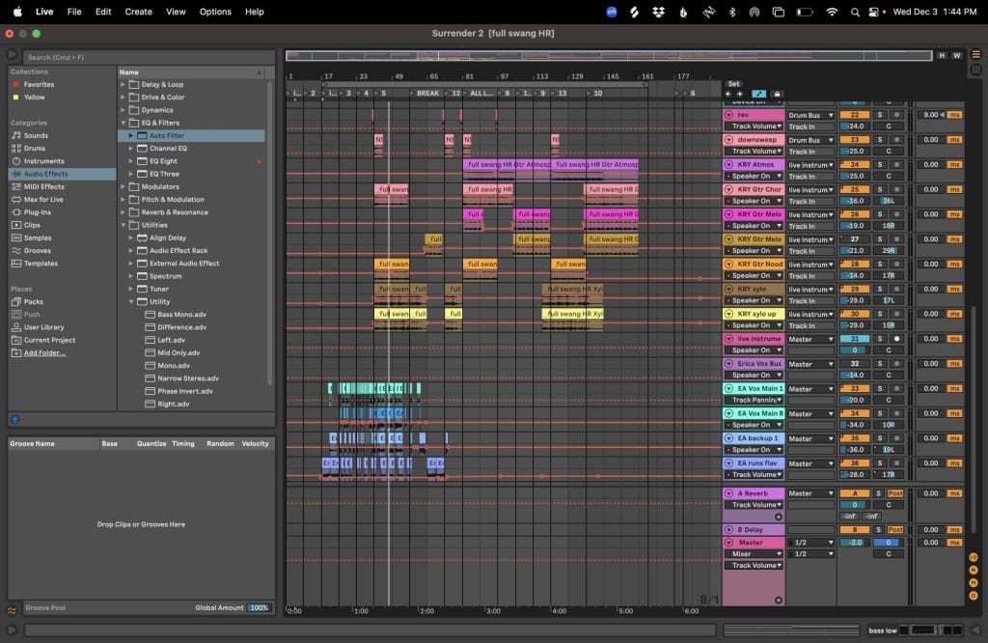Open the Create menu
This screenshot has height=643, width=988.
click(x=138, y=12)
